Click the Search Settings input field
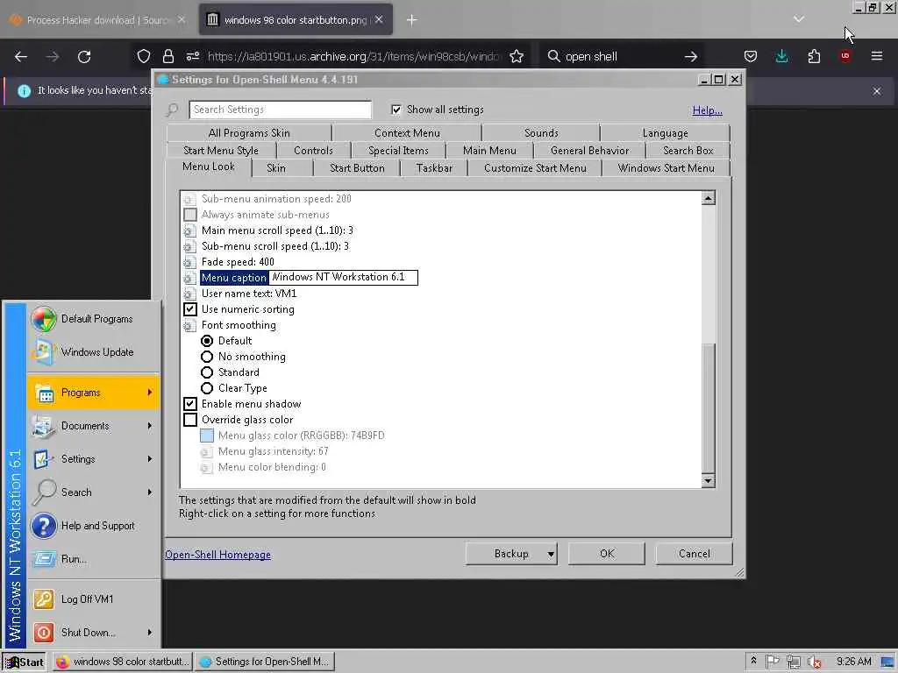Screen dimensions: 898x673 click(280, 110)
